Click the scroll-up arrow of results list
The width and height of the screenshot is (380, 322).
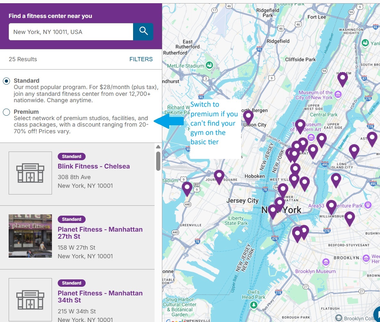(x=158, y=147)
